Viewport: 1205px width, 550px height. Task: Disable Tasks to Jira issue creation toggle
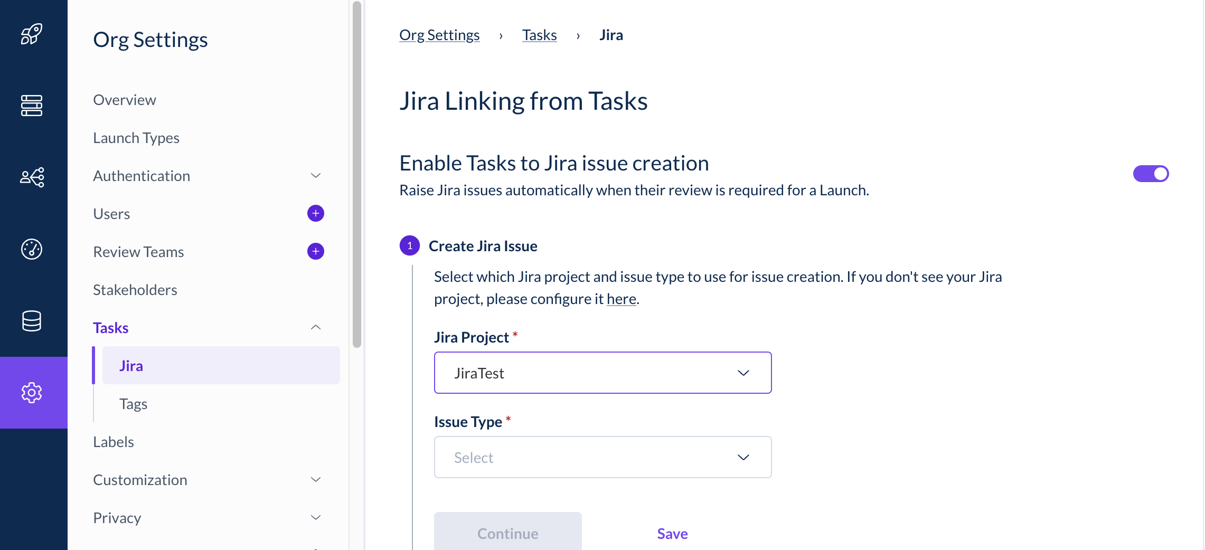tap(1151, 174)
